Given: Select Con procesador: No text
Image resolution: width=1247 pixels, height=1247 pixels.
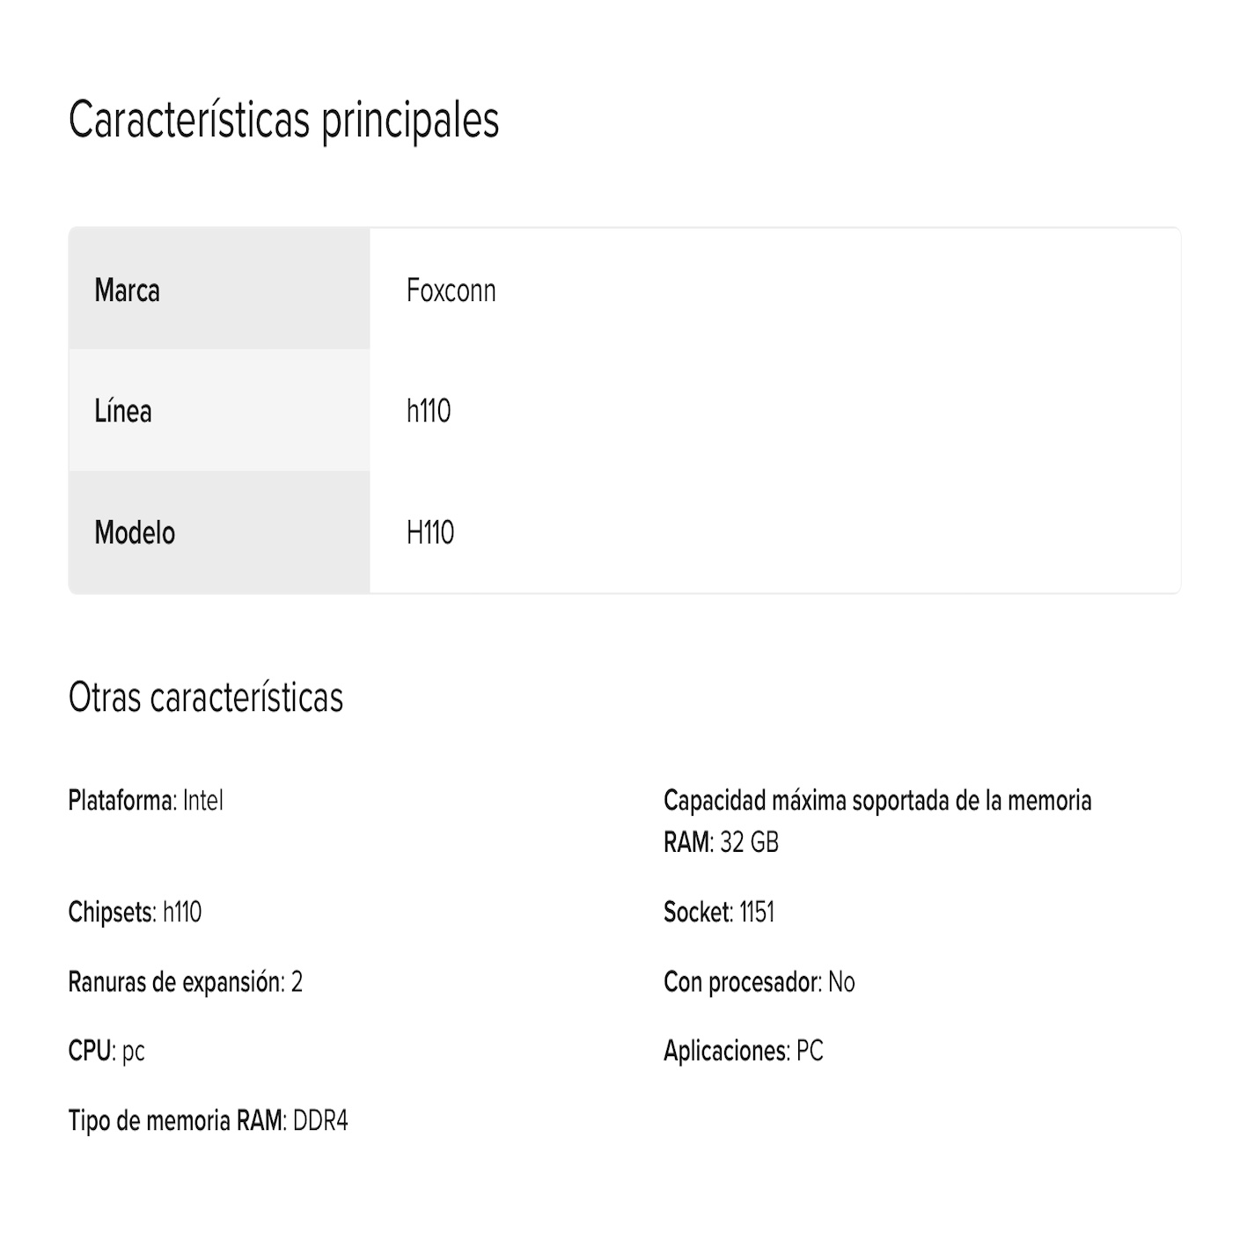Looking at the screenshot, I should (759, 982).
